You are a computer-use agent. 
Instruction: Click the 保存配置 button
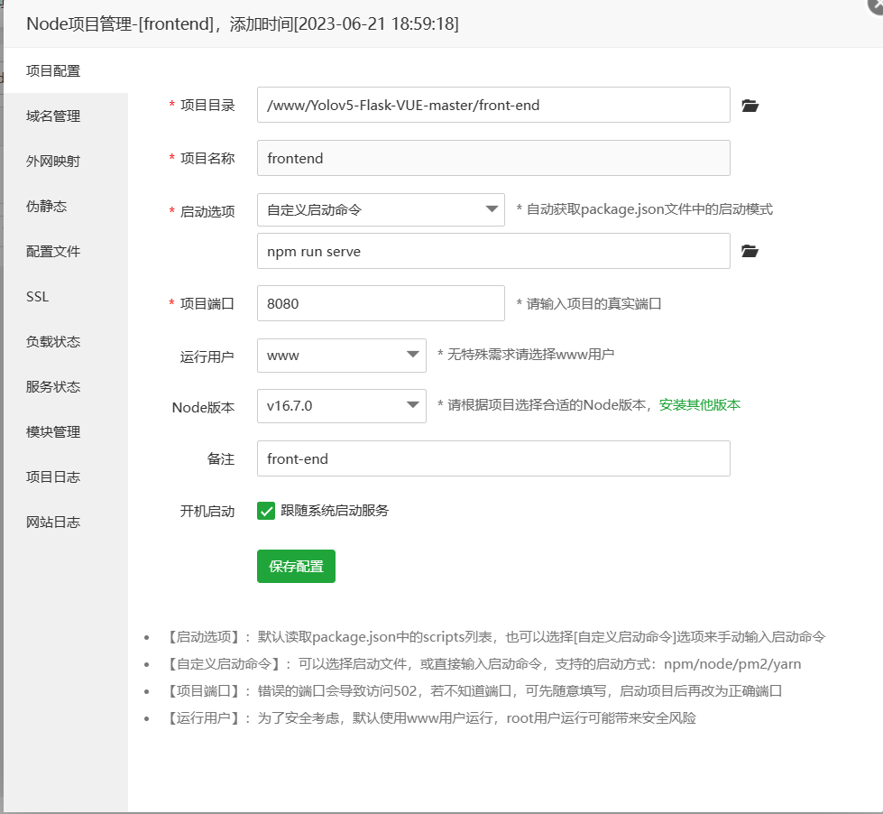pos(296,566)
